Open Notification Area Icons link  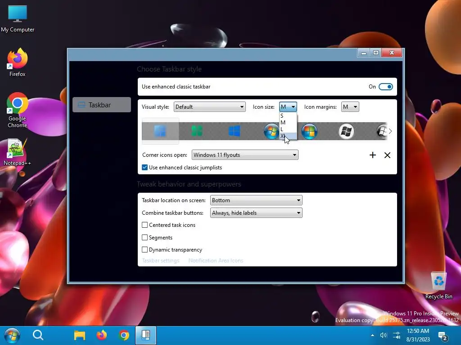pyautogui.click(x=216, y=261)
